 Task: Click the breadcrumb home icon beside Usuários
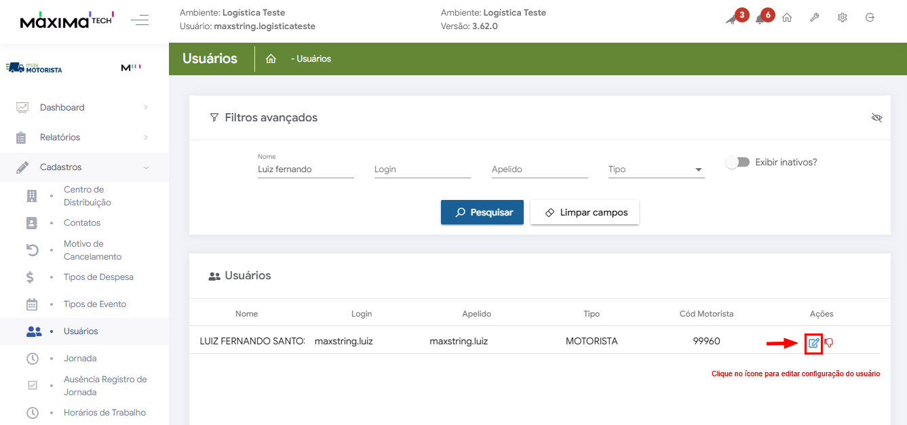pos(271,59)
